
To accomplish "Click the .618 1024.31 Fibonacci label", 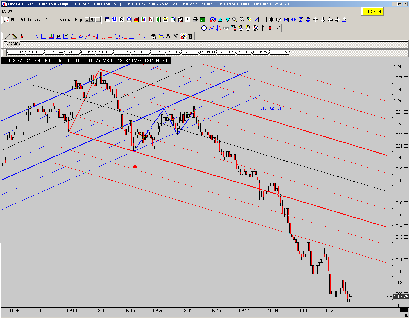I will (271, 108).
